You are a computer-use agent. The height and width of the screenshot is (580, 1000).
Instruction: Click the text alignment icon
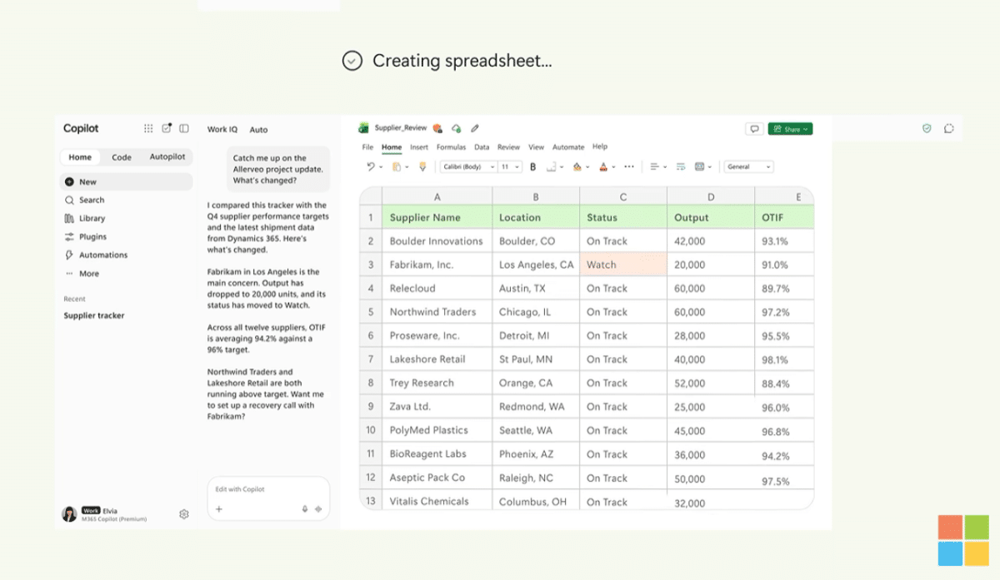654,166
